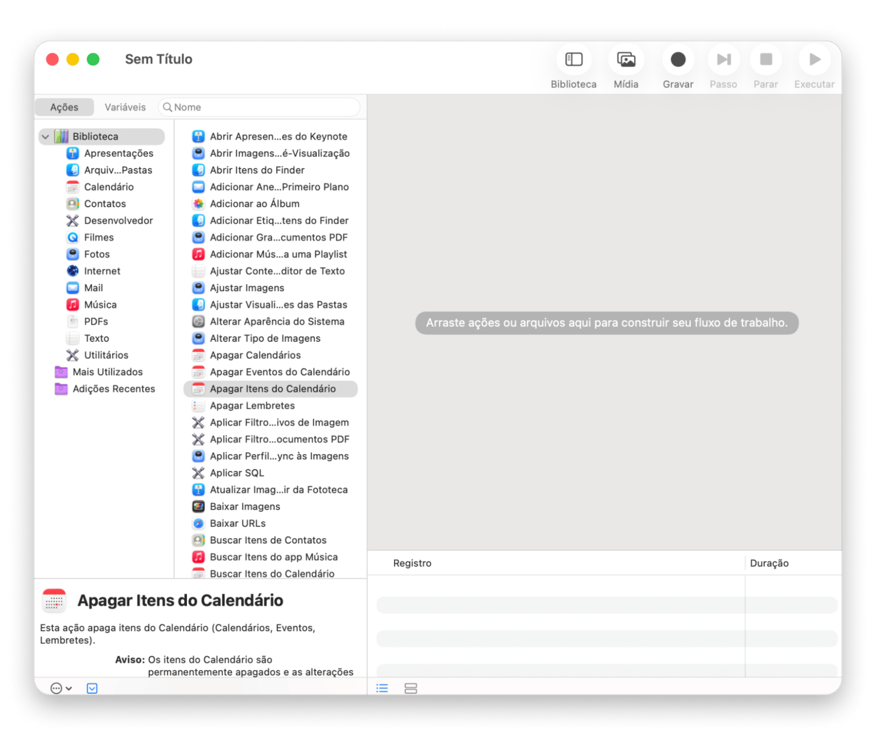Select Buscar Itens do Calendário action
Viewport: 876px width, 740px height.
[x=270, y=573]
